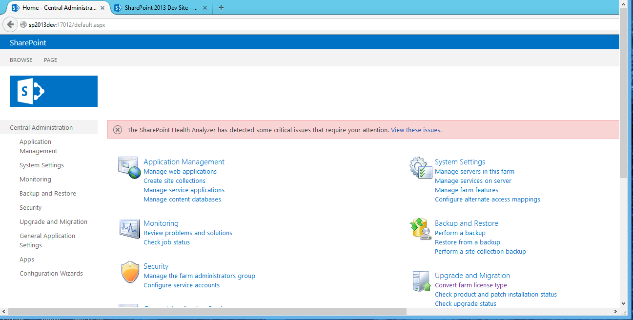Click Perform a site collection backup

480,252
